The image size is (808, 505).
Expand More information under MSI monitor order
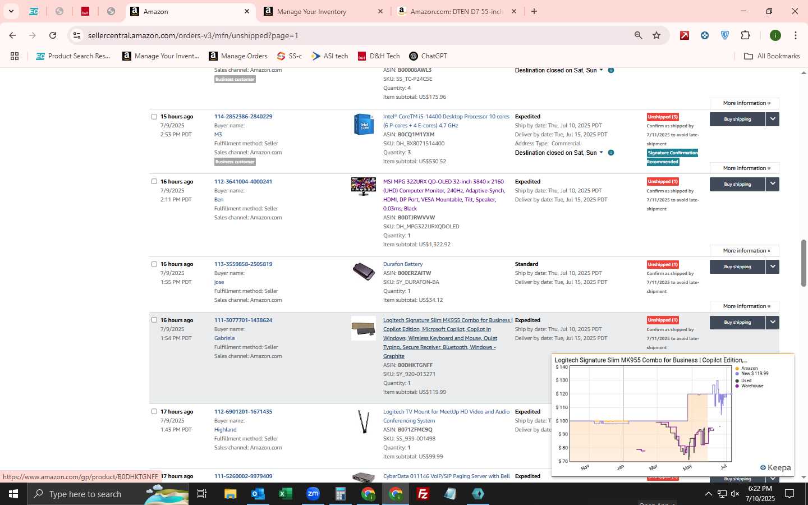[745, 251]
